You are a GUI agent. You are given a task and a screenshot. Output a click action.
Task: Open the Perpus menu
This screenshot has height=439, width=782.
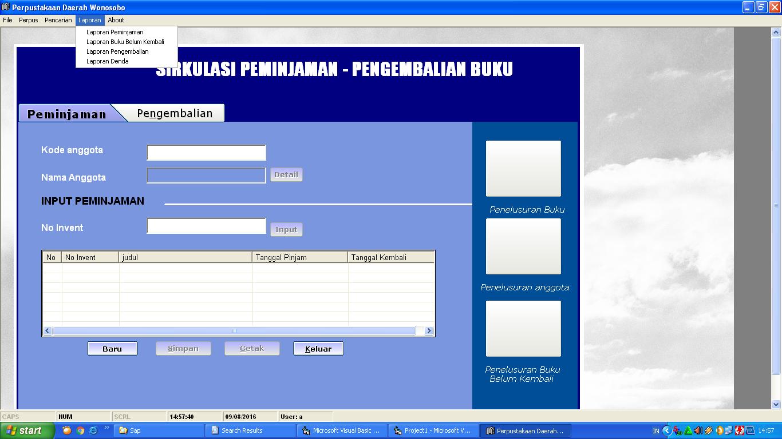pos(27,19)
